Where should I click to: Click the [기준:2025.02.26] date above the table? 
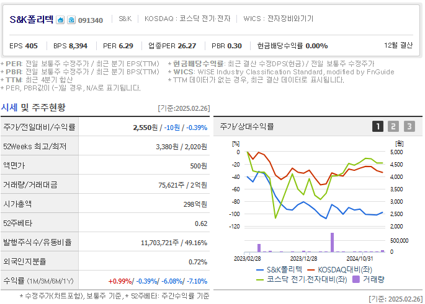point(184,108)
